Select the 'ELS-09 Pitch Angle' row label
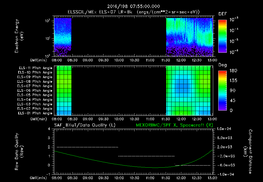Viewport: 263px width, 182px height. [x=35, y=77]
